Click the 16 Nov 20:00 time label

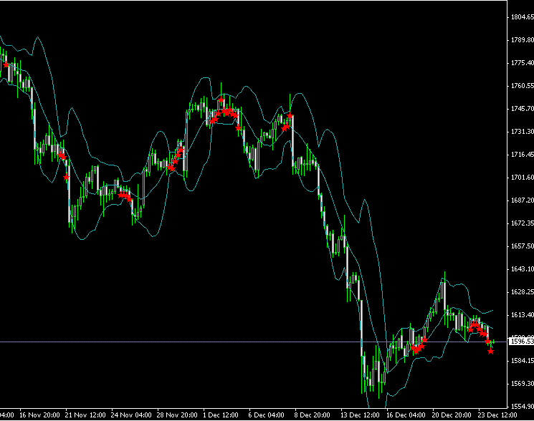[x=39, y=415]
